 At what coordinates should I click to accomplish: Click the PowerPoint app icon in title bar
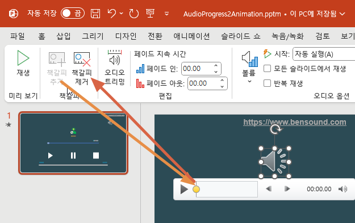tap(14, 14)
